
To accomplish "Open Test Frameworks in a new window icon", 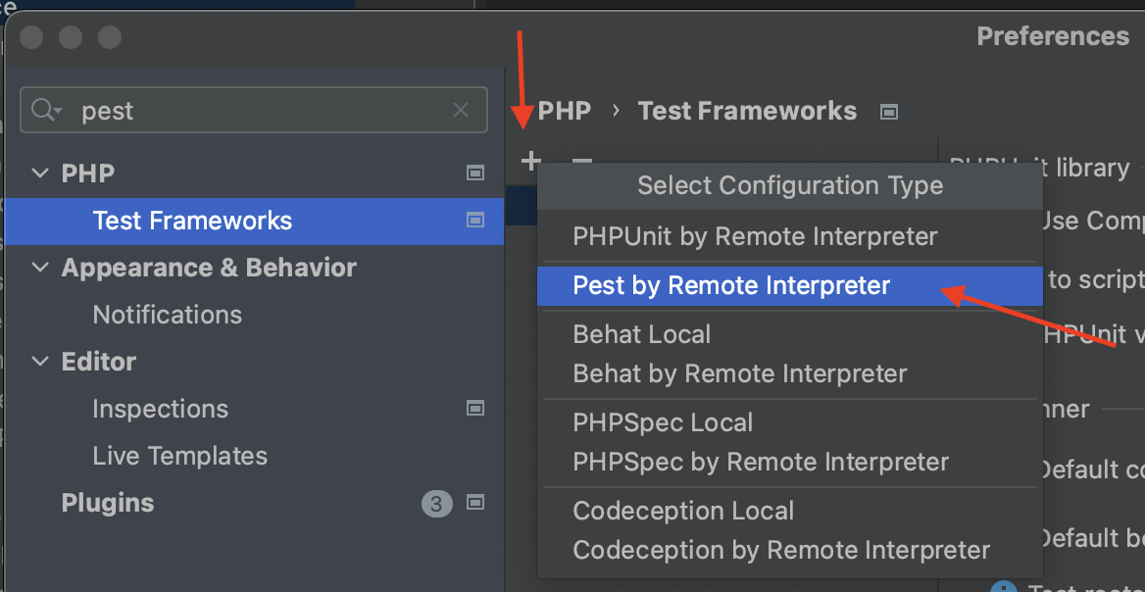I will pyautogui.click(x=889, y=112).
